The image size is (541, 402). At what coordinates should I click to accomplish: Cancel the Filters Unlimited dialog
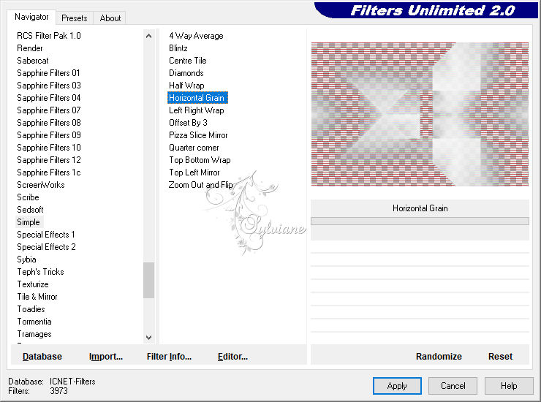point(453,386)
